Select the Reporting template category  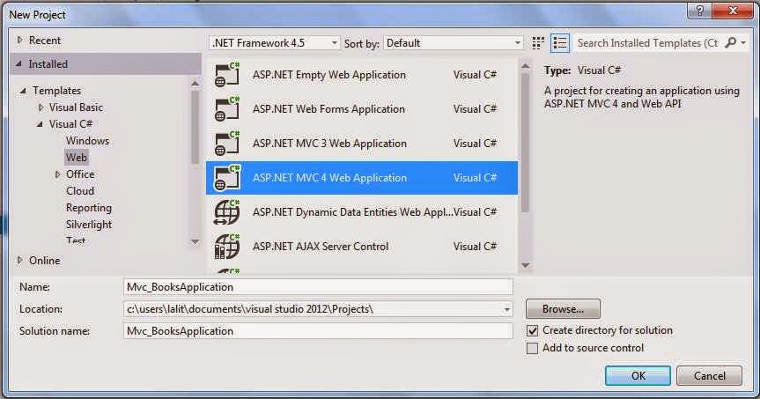pos(89,208)
